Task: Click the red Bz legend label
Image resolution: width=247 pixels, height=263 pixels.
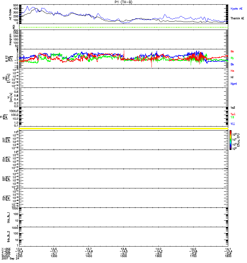Action: [232, 51]
